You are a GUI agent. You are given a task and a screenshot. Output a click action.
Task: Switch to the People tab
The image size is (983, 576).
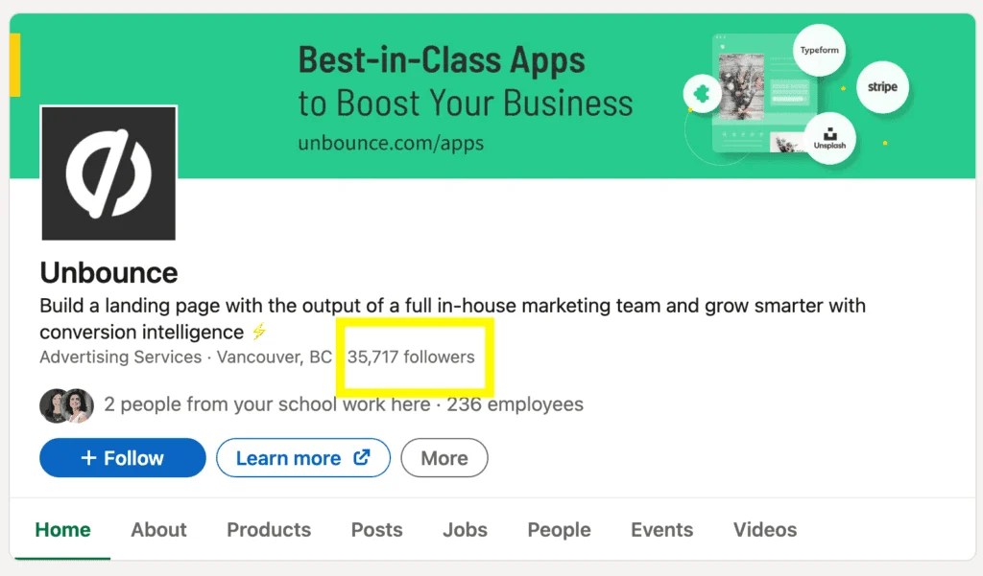point(559,530)
